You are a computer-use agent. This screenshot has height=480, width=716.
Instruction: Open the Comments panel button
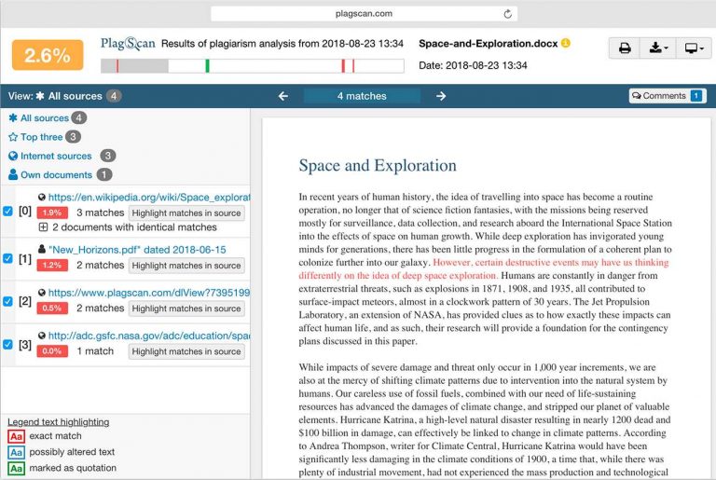click(x=667, y=96)
